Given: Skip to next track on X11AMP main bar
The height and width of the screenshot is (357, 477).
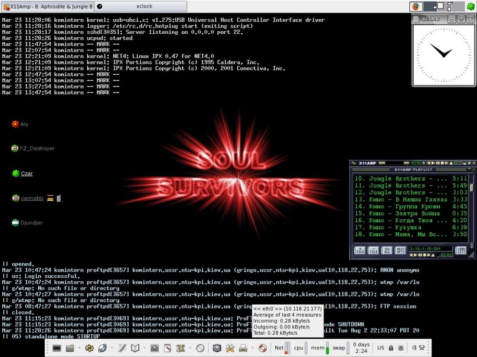Looking at the screenshot, I should click(446, 163).
